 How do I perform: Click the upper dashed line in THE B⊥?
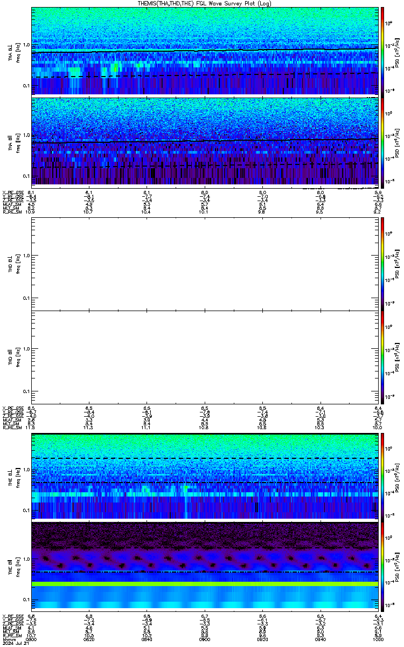click(204, 458)
